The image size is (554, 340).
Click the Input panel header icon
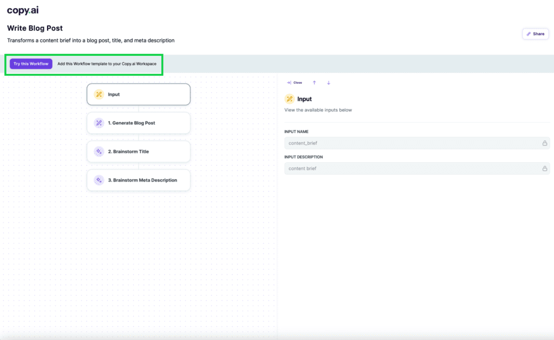289,99
